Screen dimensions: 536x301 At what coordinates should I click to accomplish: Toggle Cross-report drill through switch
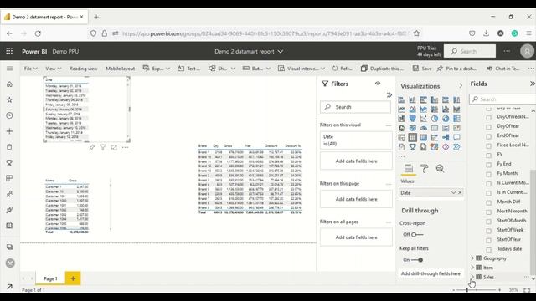tap(417, 234)
